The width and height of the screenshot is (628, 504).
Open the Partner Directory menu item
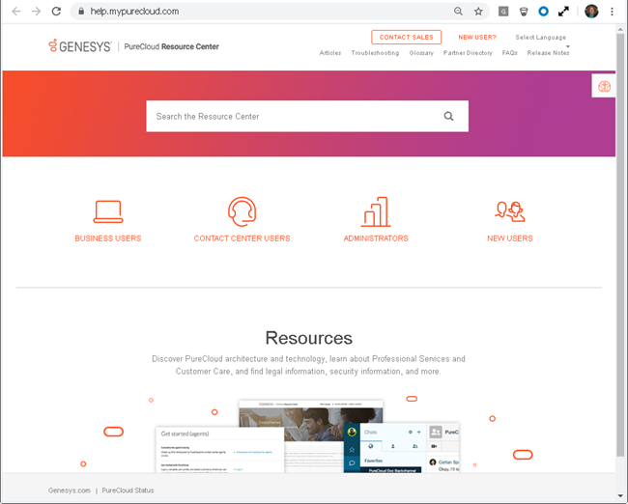468,53
